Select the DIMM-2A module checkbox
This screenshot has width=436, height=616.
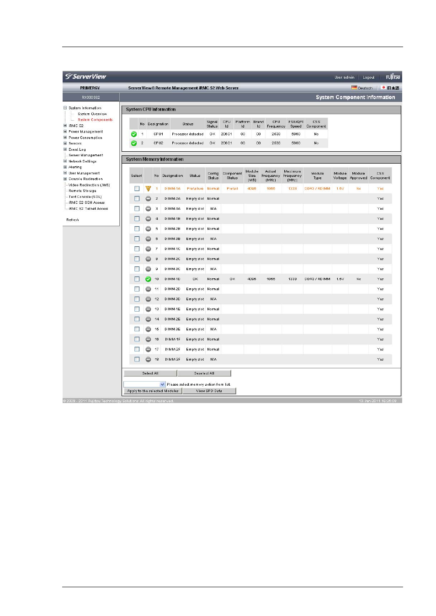[137, 199]
